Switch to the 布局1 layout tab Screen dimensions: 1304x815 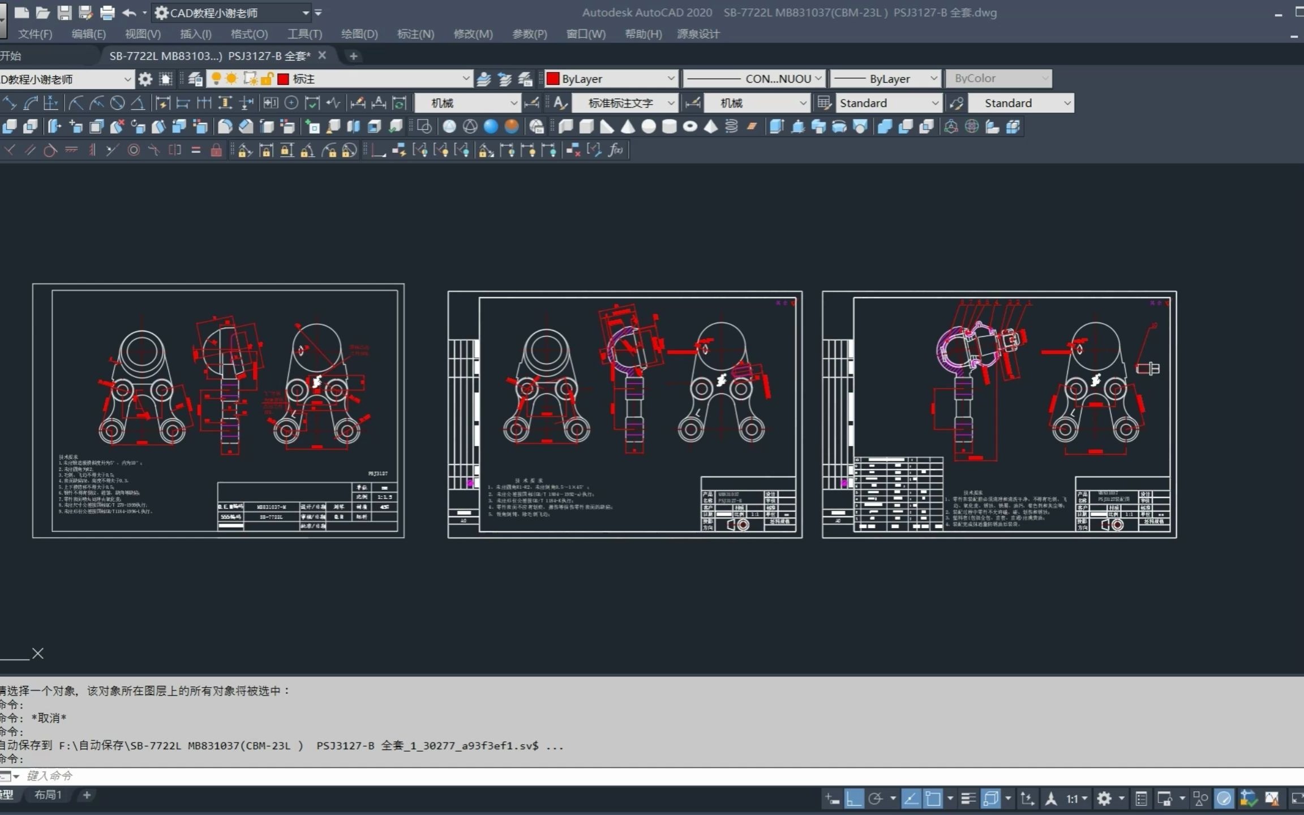48,795
